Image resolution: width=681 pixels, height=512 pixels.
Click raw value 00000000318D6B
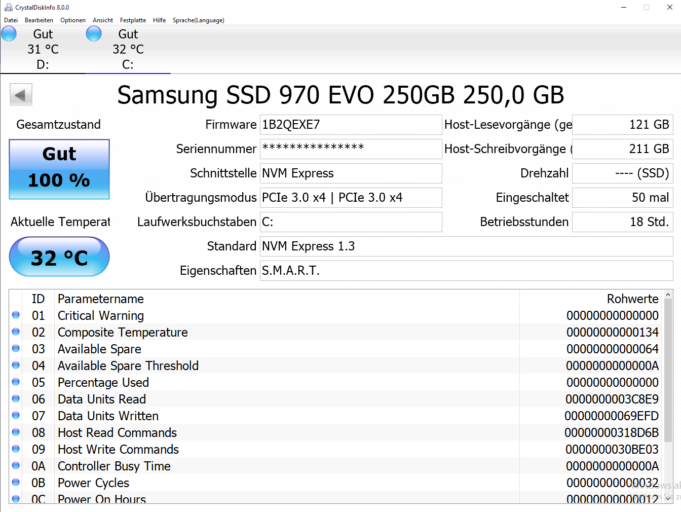[x=612, y=432]
